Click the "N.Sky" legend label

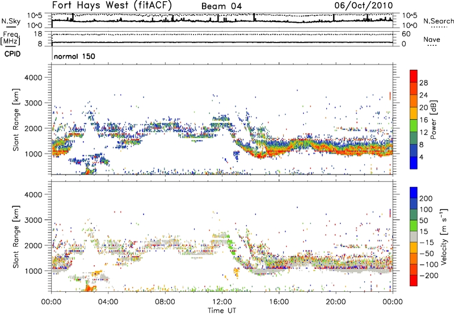point(11,21)
